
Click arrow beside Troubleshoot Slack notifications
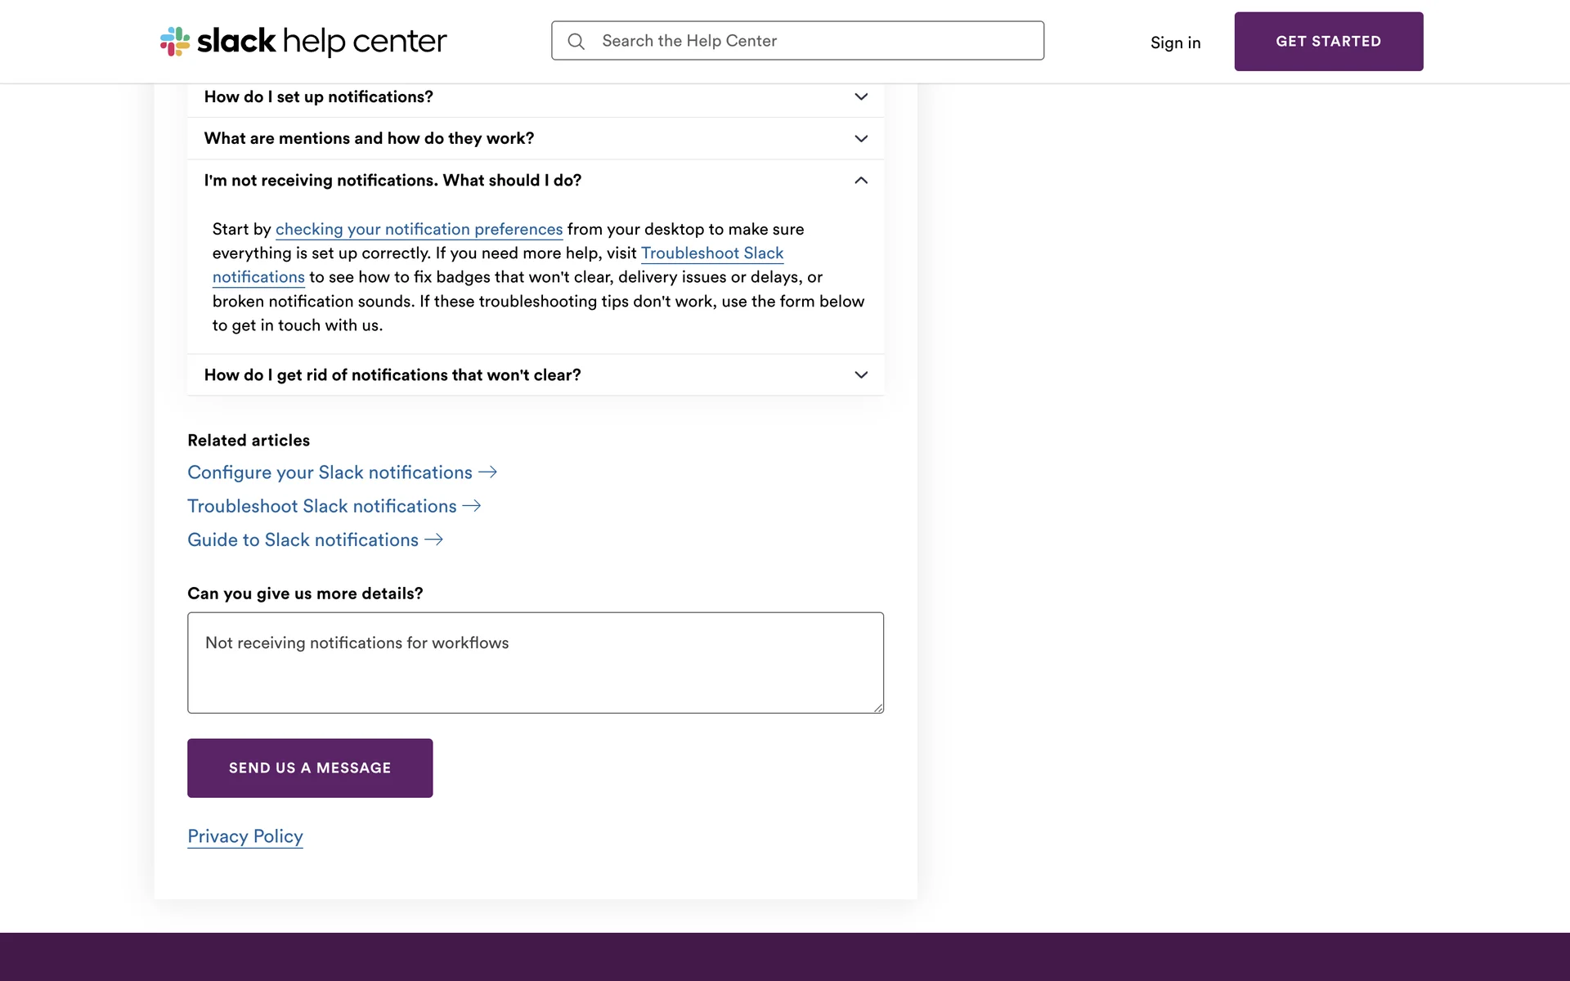pyautogui.click(x=472, y=506)
